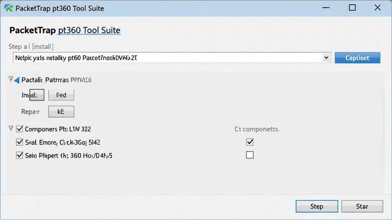The width and height of the screenshot is (392, 220).
Task: Click the Ct componetts. column header text
Action: pyautogui.click(x=257, y=129)
